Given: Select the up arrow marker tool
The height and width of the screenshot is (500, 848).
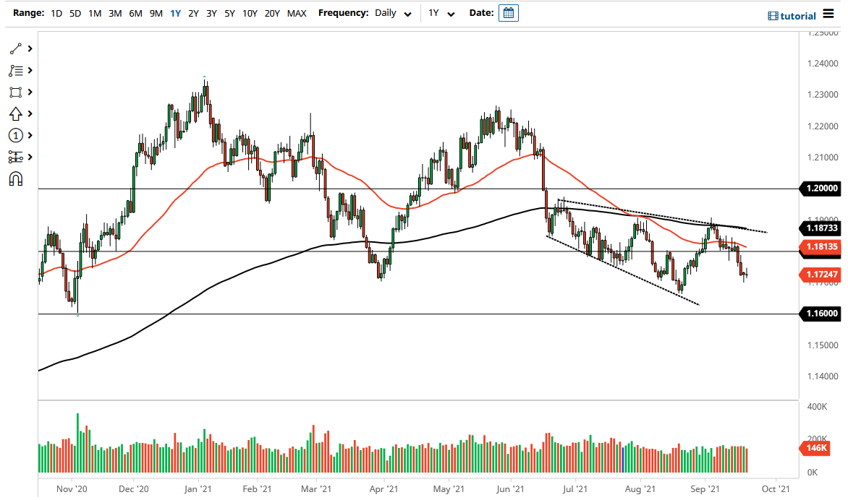Looking at the screenshot, I should pyautogui.click(x=15, y=114).
